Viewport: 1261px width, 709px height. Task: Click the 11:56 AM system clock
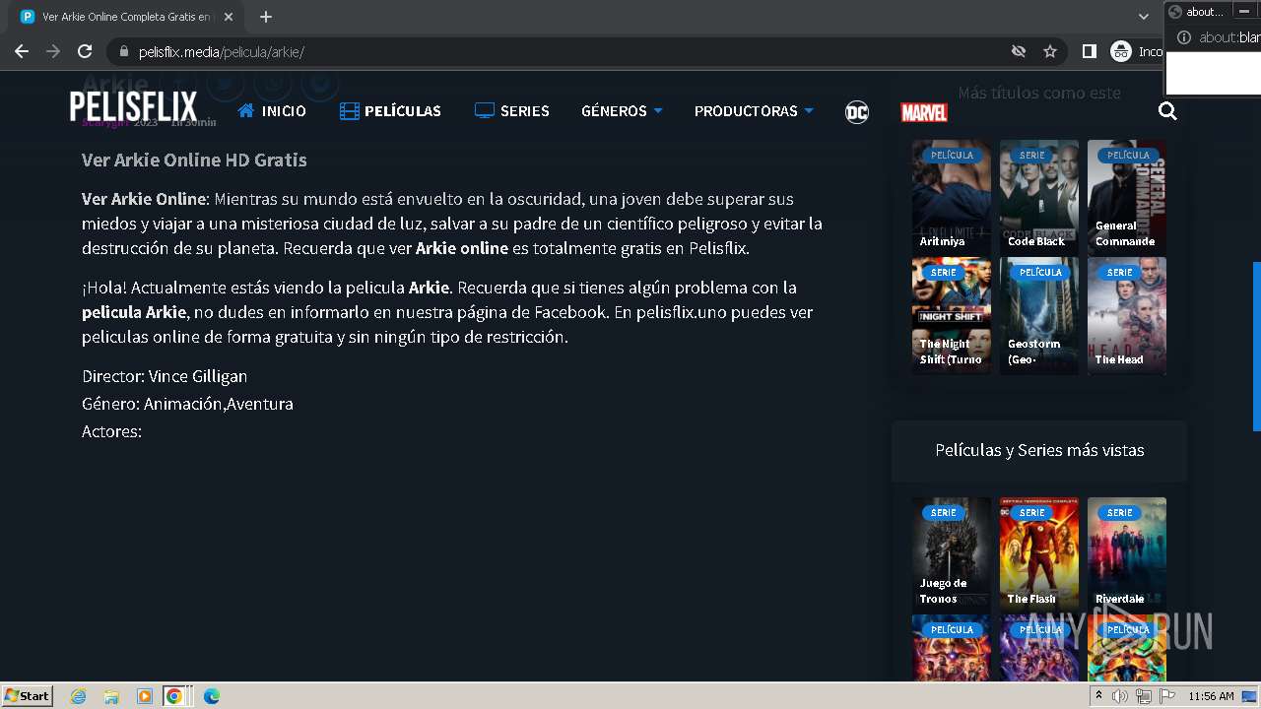(1211, 696)
